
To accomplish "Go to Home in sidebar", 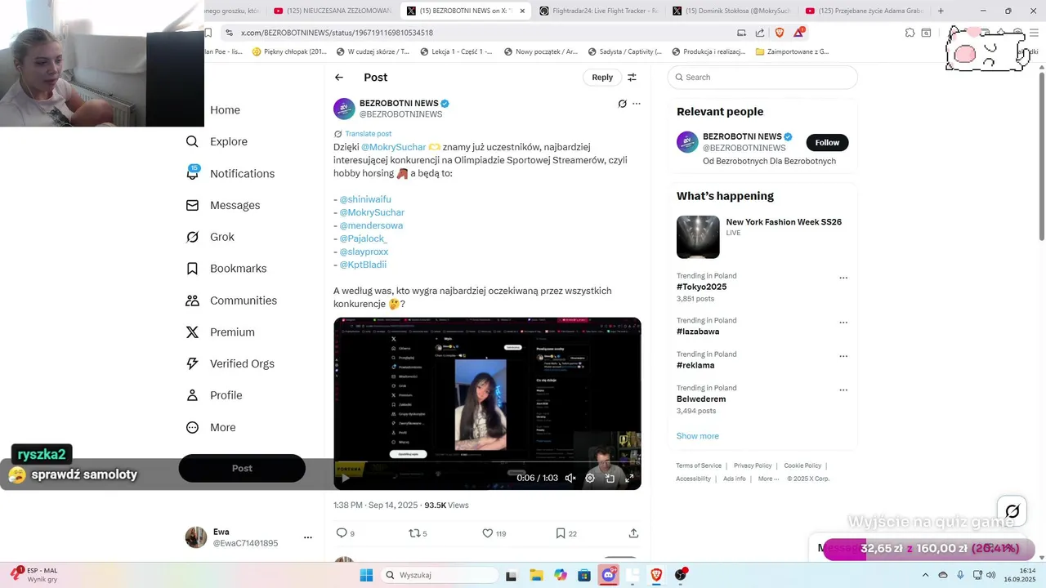I will [x=225, y=110].
